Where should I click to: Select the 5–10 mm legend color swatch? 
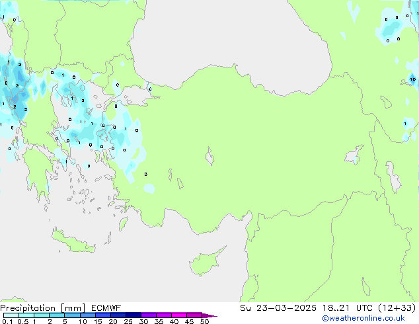coord(72,315)
